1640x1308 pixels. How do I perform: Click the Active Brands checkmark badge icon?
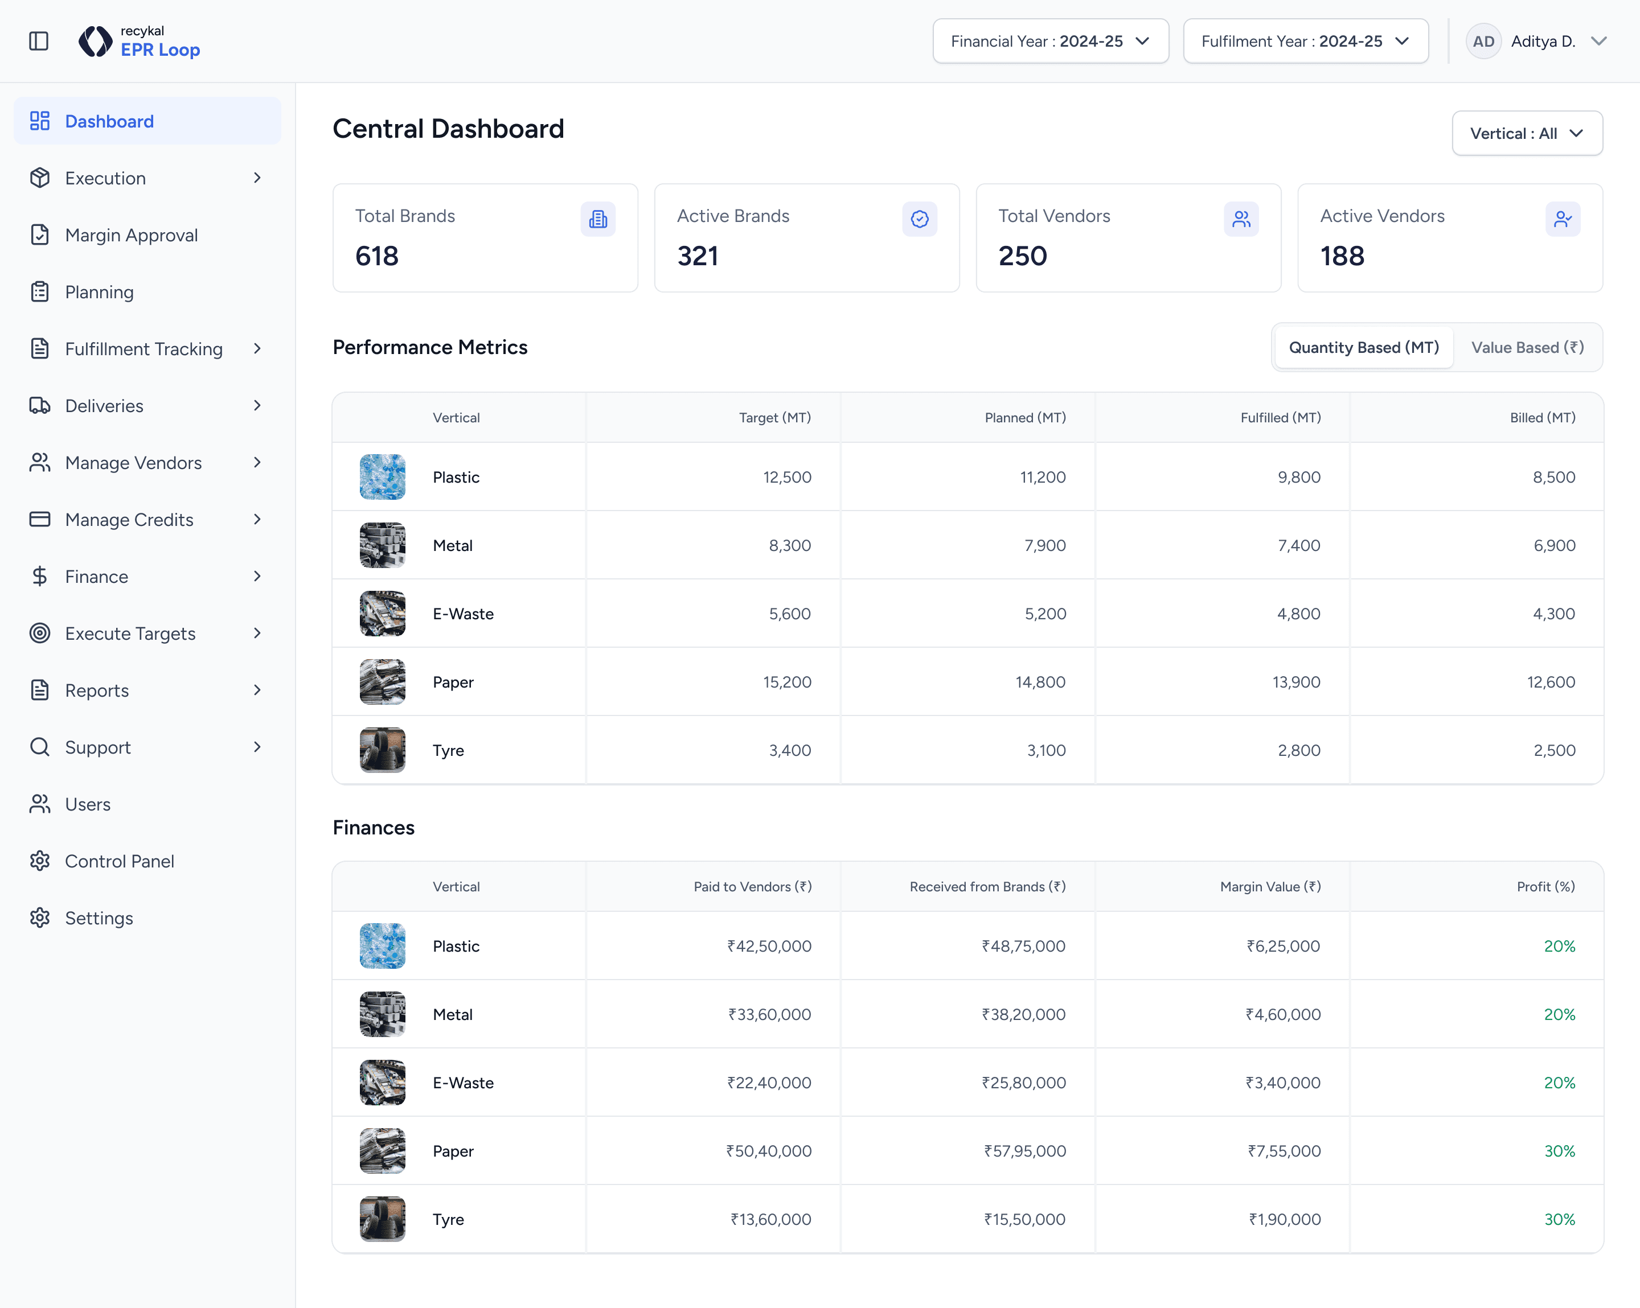coord(919,219)
